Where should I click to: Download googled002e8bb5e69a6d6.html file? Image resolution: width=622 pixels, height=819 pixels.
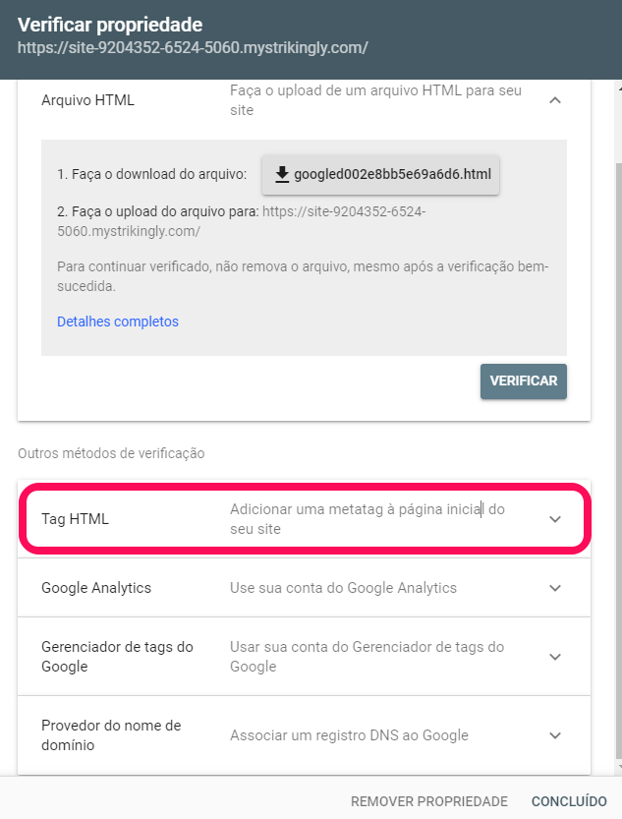pos(380,174)
